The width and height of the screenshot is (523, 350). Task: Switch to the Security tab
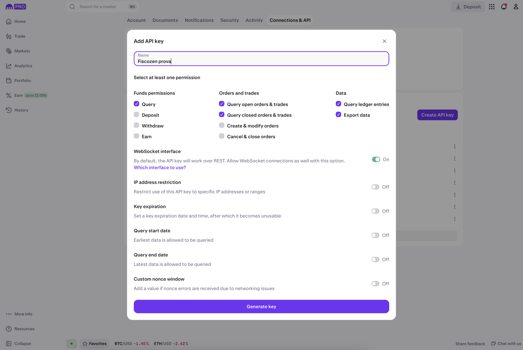tap(229, 20)
